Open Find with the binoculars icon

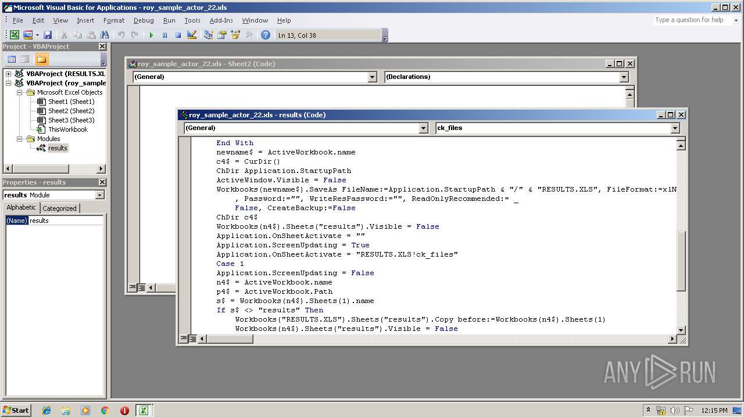point(105,35)
